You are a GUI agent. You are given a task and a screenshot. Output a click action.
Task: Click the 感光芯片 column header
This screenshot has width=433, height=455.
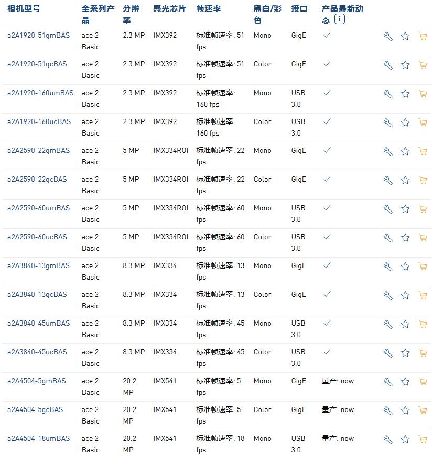pyautogui.click(x=169, y=9)
